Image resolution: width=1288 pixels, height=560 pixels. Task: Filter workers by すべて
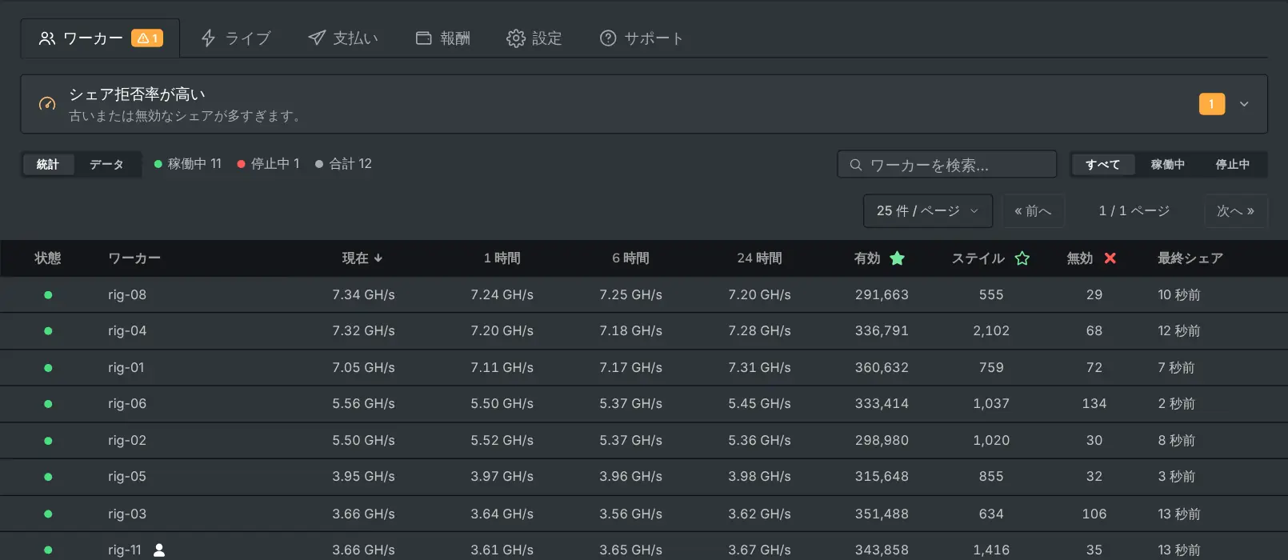1102,164
